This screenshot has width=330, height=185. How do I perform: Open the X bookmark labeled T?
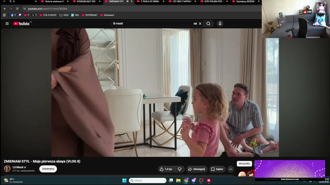tap(34, 15)
